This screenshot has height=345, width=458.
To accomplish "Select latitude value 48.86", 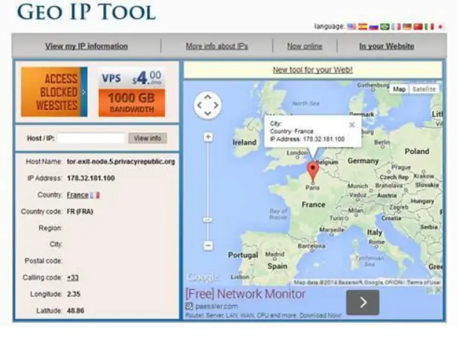I will coord(76,311).
